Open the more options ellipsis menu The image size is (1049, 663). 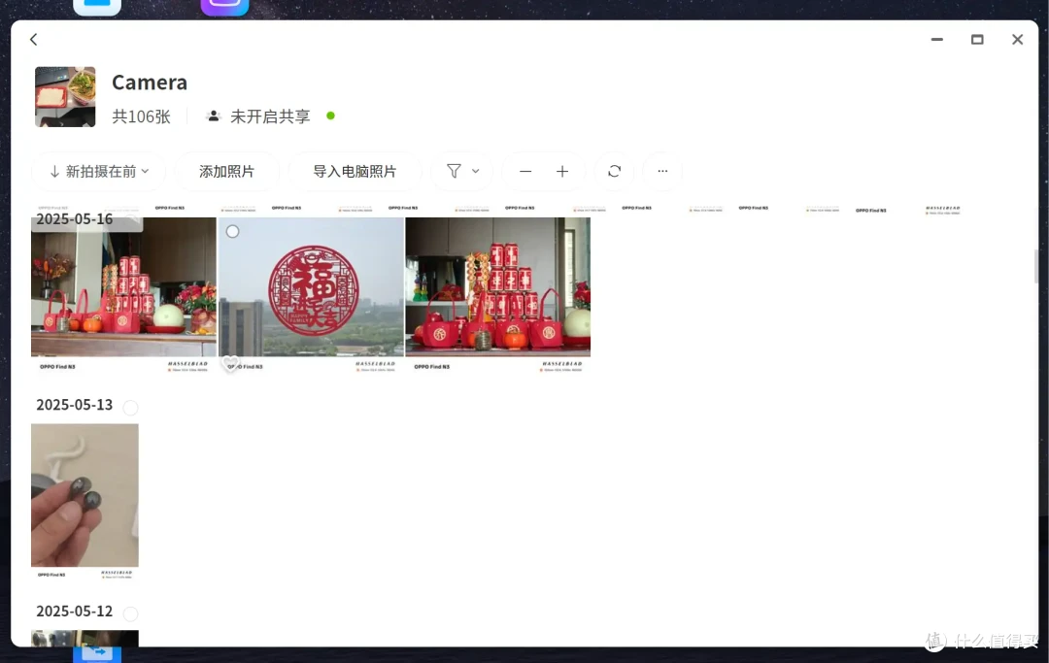(662, 172)
